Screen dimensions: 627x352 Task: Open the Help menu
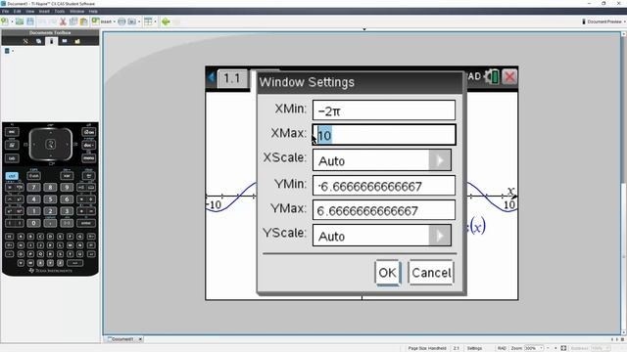93,11
